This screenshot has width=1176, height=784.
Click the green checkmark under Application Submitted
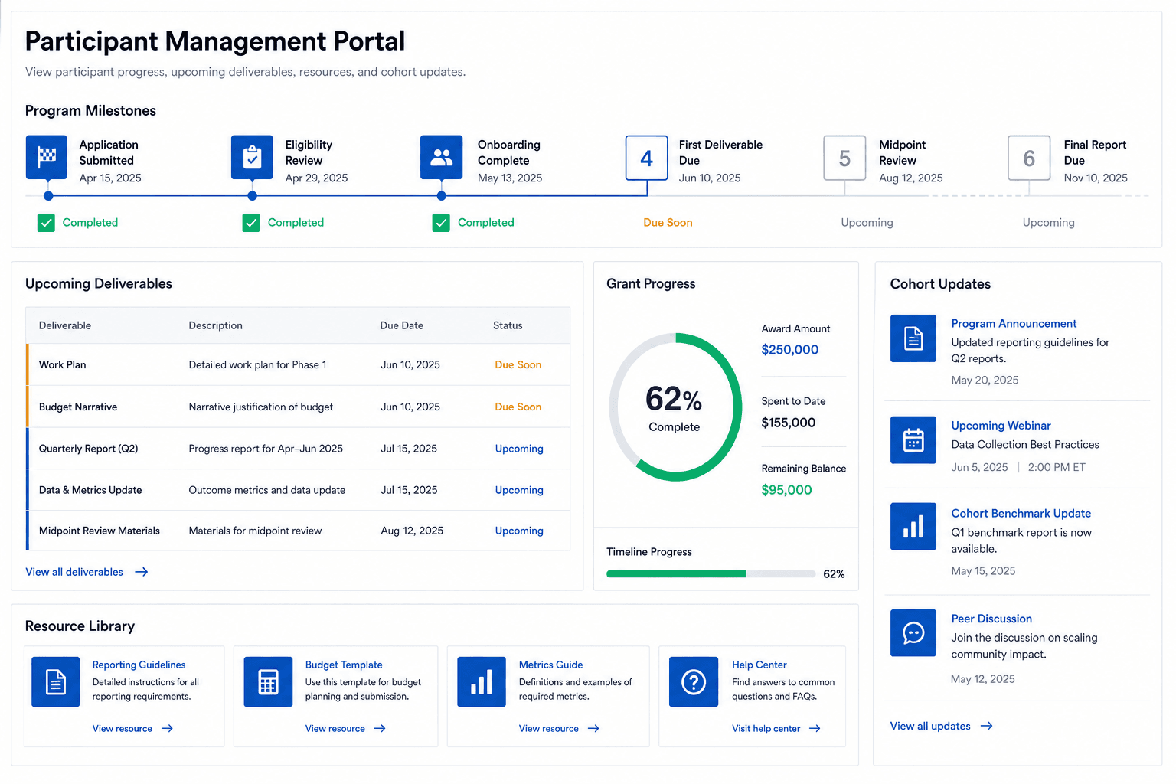pos(46,223)
